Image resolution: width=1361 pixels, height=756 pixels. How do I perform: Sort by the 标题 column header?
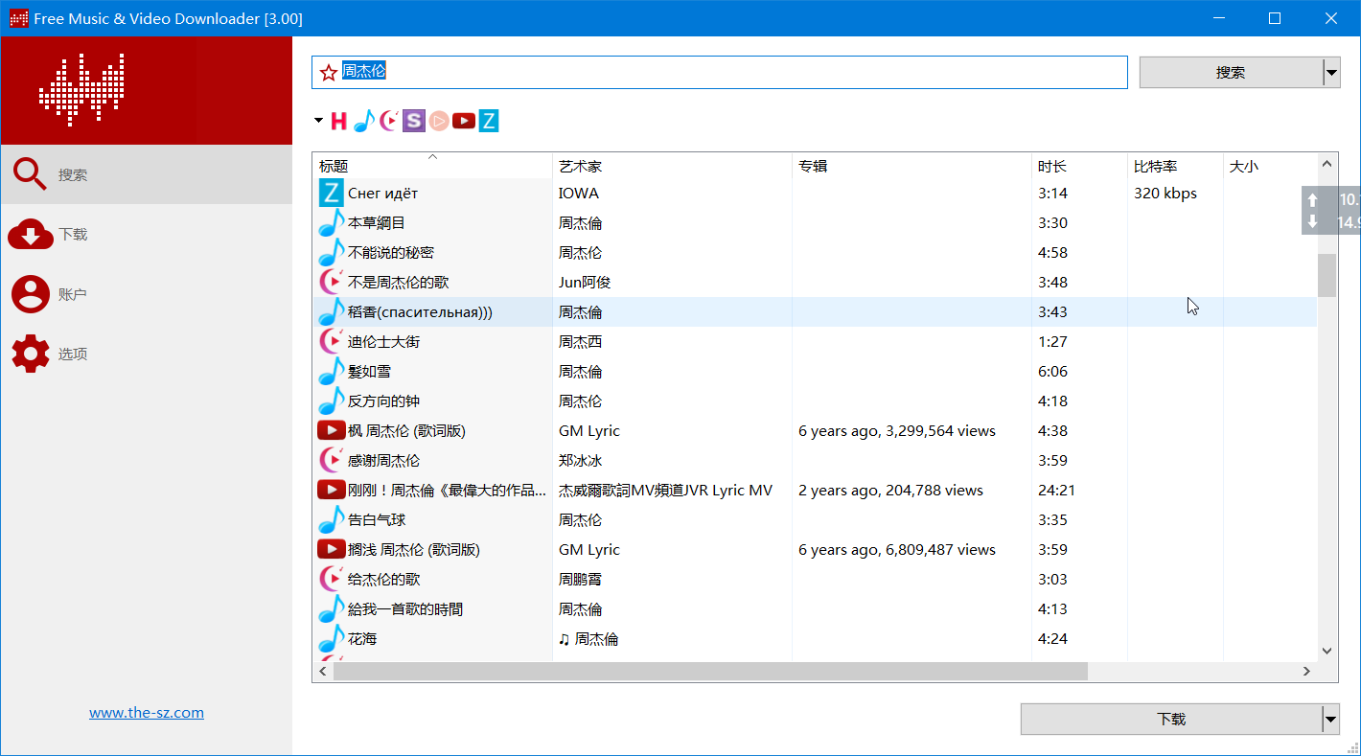pos(432,166)
